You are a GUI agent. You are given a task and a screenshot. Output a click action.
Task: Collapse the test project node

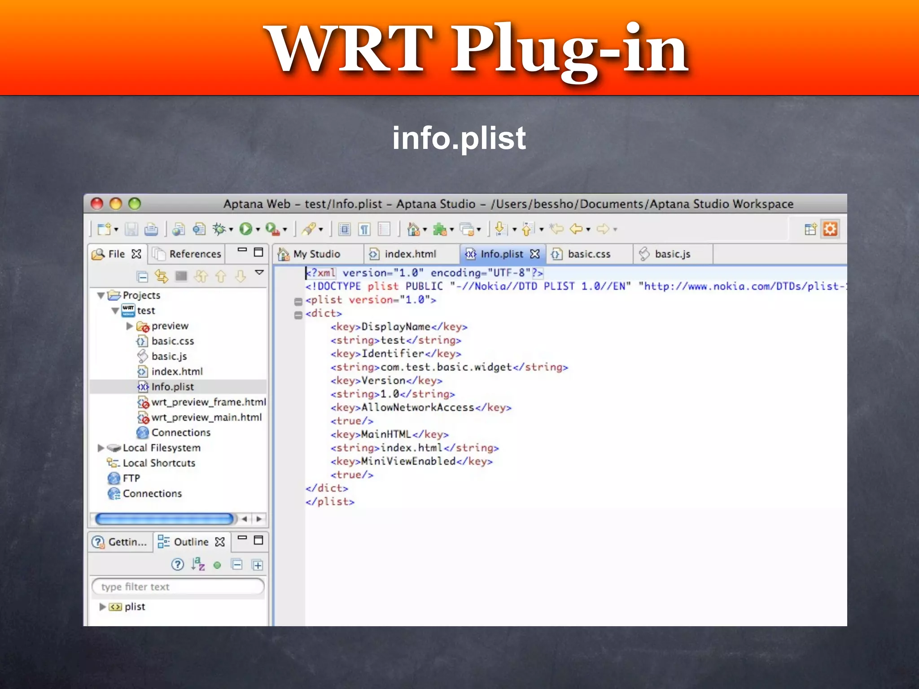pyautogui.click(x=115, y=311)
